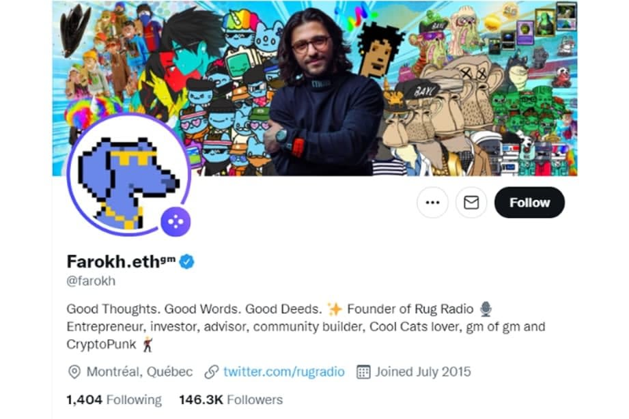Click the Joined July 2015 text
Screen dimensions: 629x419
pyautogui.click(x=423, y=372)
